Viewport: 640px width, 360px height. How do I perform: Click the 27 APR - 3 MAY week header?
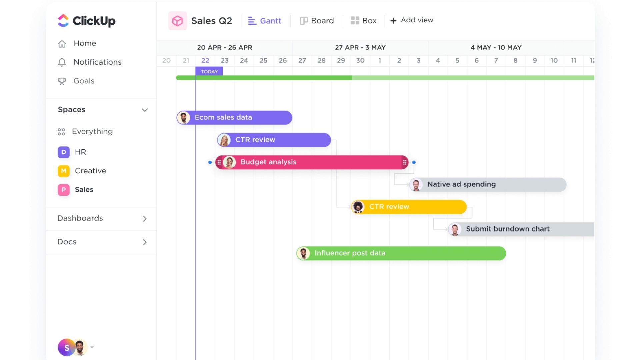coord(360,48)
